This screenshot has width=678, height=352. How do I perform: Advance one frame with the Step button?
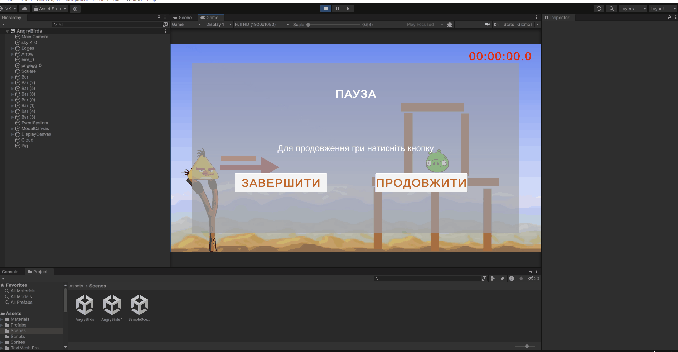point(349,9)
